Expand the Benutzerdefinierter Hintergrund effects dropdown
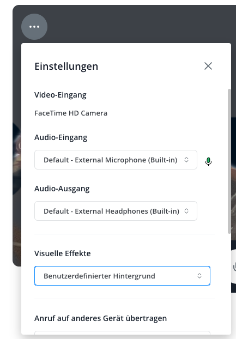The height and width of the screenshot is (339, 236). tap(122, 276)
